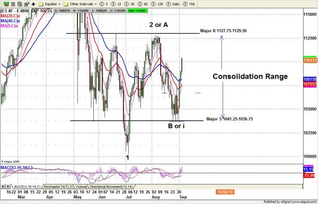318x204 pixels.
Task: Click the 'Consolidation Range' text annotation
Action: 250,77
